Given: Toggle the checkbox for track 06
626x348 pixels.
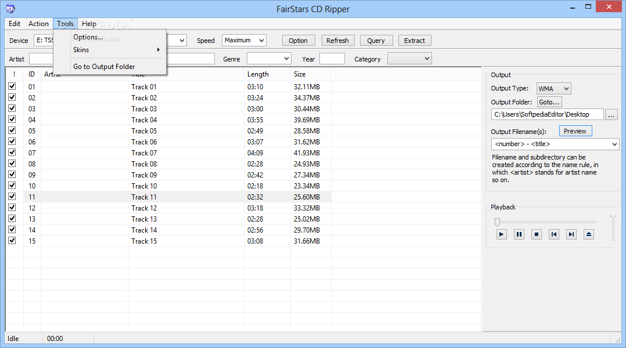Looking at the screenshot, I should [x=12, y=142].
